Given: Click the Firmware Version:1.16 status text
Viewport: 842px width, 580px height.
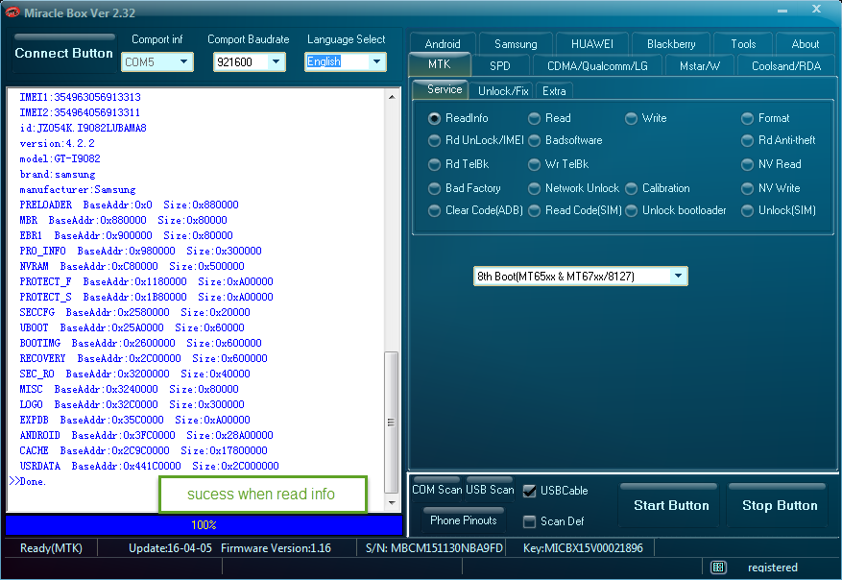Looking at the screenshot, I should click(276, 548).
